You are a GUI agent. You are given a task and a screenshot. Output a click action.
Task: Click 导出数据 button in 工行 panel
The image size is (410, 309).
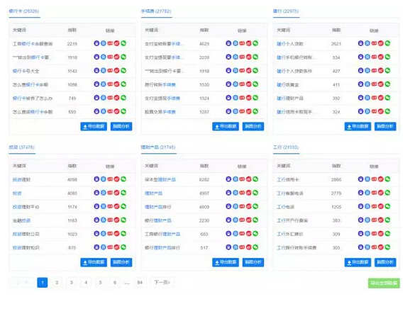358,262
